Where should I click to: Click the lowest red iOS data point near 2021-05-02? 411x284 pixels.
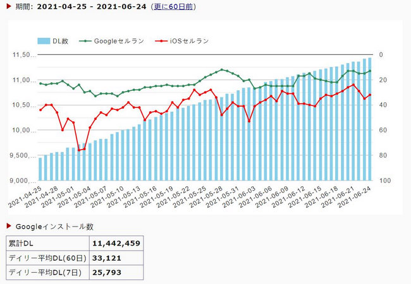[79, 150]
